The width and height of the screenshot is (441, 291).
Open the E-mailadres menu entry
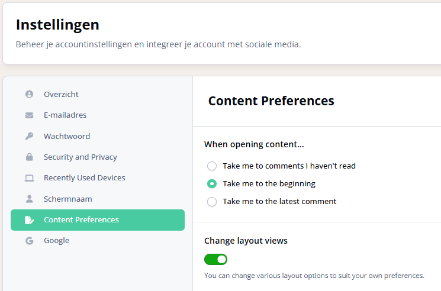(65, 115)
